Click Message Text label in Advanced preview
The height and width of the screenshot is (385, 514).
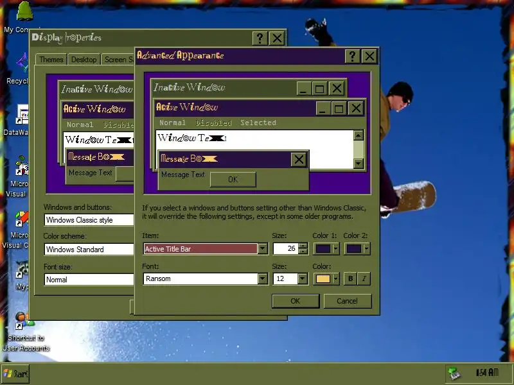(183, 175)
